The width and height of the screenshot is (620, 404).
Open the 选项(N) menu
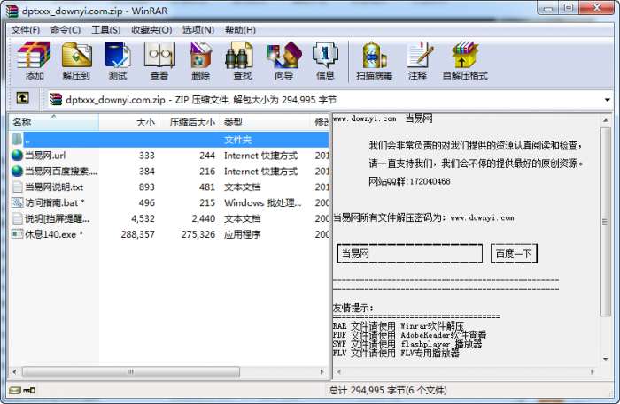tap(198, 30)
